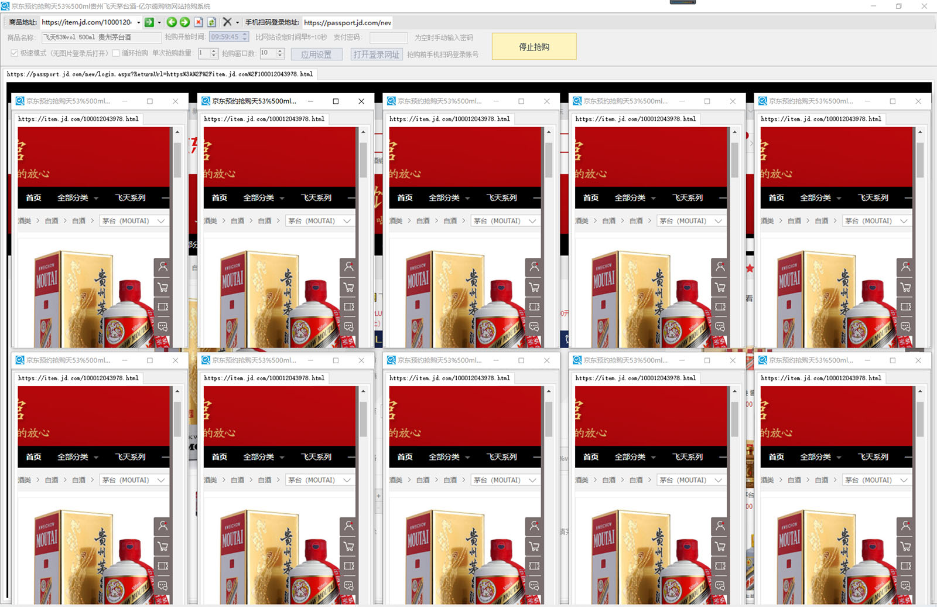This screenshot has height=607, width=937.
Task: Click coupon ticket icon in bottom-row third window
Action: pos(534,565)
